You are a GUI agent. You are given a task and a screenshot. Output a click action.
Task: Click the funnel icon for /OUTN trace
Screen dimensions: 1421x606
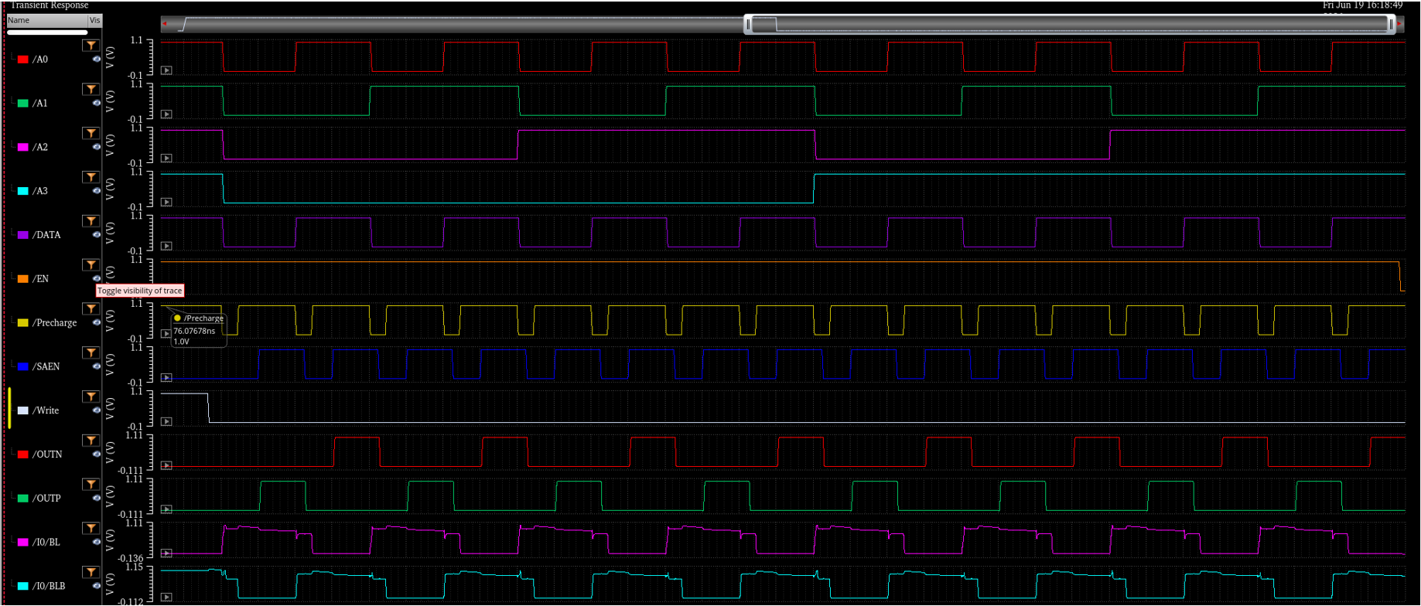[91, 441]
